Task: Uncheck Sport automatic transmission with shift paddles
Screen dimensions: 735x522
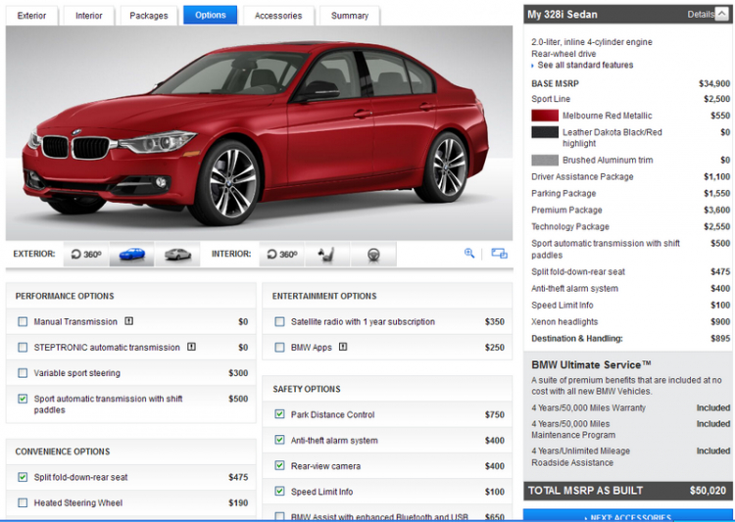Action: (x=23, y=399)
